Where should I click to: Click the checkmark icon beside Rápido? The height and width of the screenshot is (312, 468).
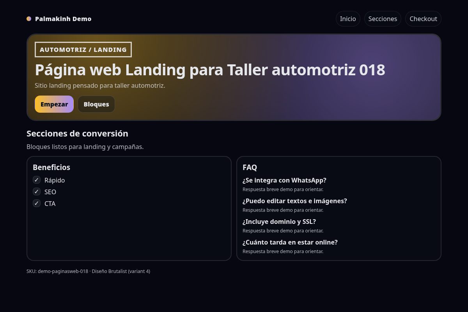(x=37, y=180)
